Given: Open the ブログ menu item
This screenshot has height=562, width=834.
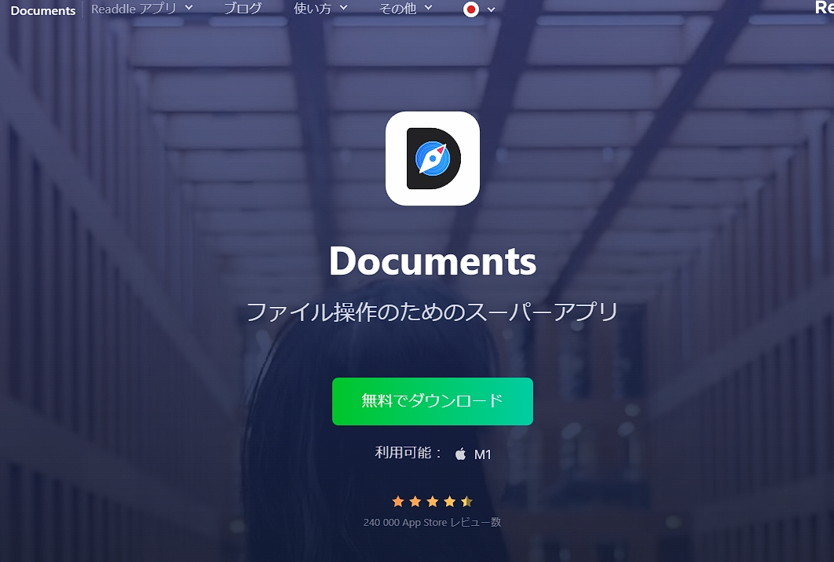Looking at the screenshot, I should (243, 9).
